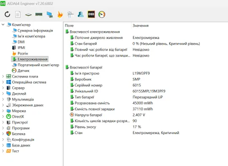The height and width of the screenshot is (166, 228).
Task: Open Cache and Memory benchmark icon
Action: pyautogui.click(x=39, y=14)
